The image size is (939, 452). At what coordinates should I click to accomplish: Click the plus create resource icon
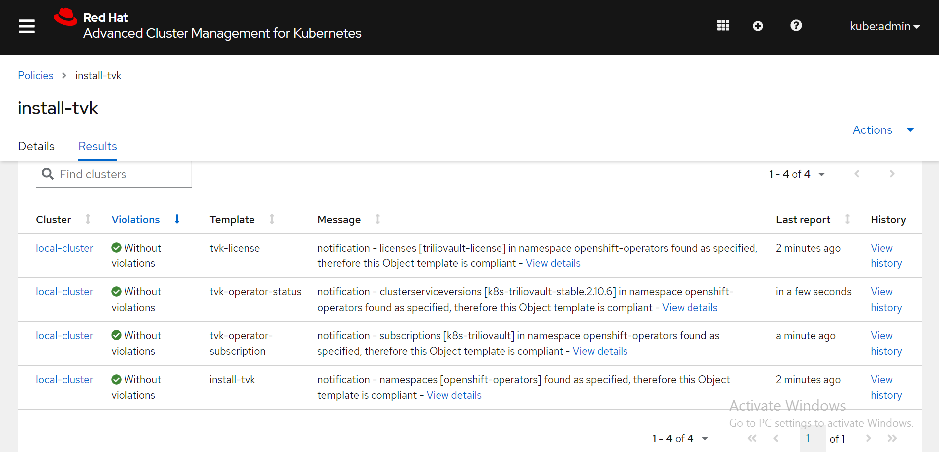point(758,26)
